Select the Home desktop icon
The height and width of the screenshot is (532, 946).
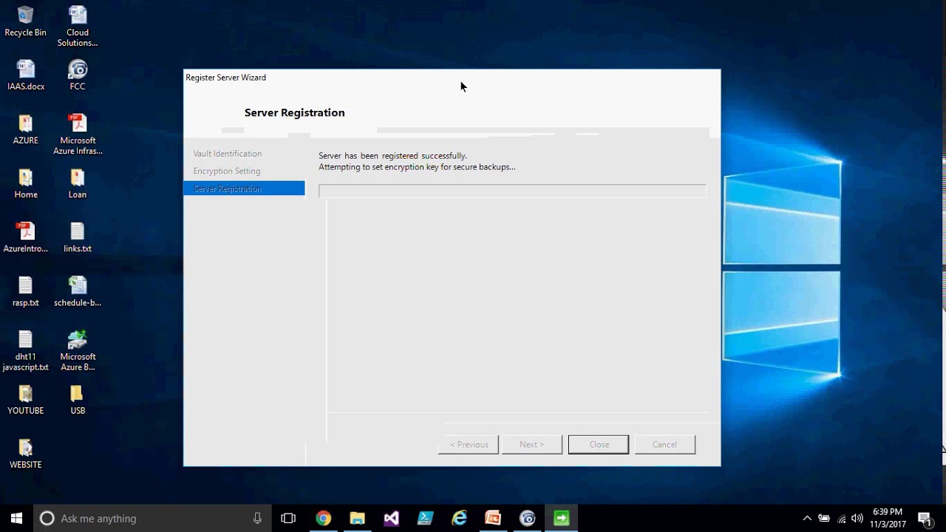tap(26, 183)
